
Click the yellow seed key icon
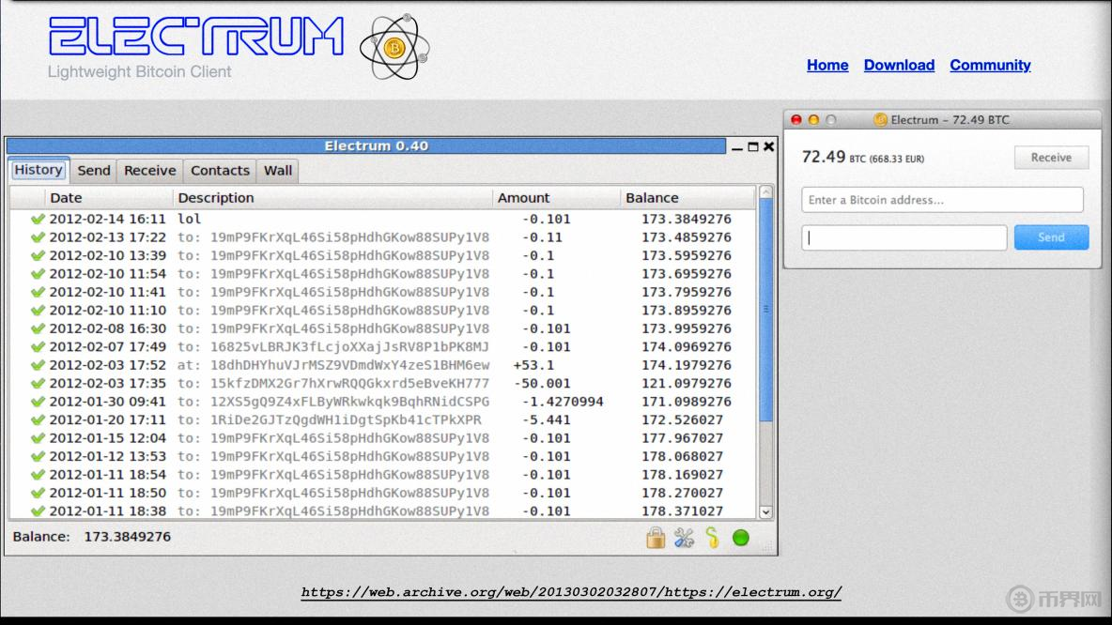point(712,538)
